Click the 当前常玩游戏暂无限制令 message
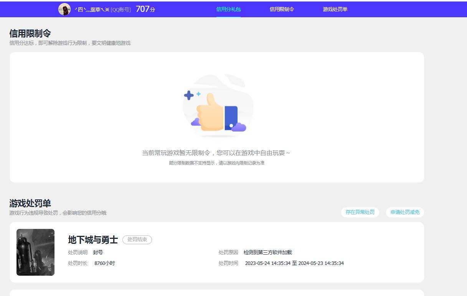The height and width of the screenshot is (296, 467). point(216,153)
